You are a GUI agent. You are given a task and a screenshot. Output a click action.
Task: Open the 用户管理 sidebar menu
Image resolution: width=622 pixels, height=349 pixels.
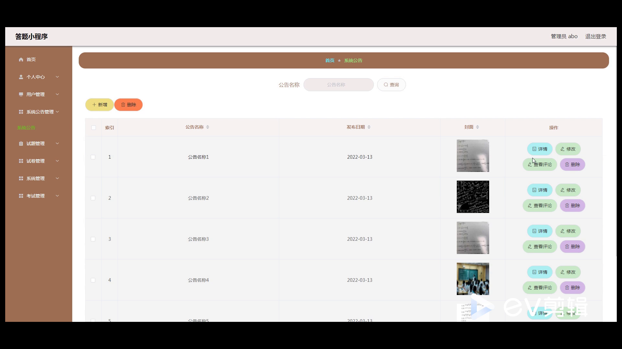tap(39, 94)
